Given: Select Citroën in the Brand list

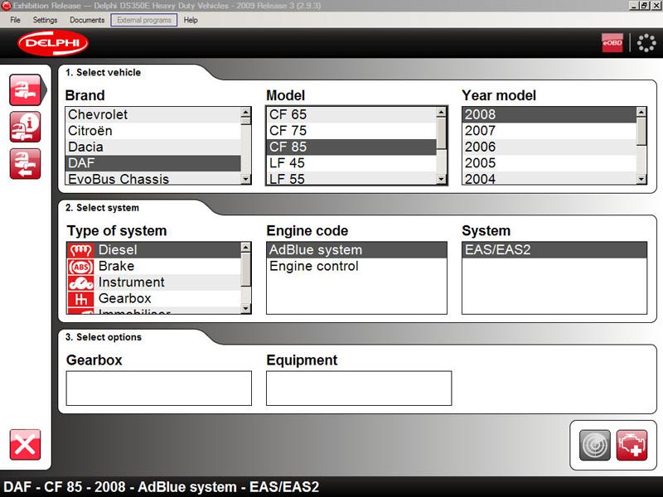Looking at the screenshot, I should 153,131.
